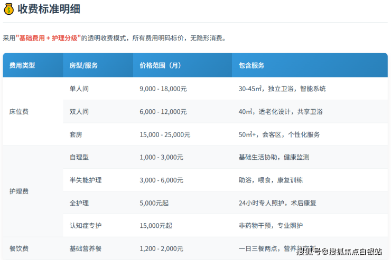
Task: Click the 全护理 price 5,000元起
Action: [x=155, y=203]
